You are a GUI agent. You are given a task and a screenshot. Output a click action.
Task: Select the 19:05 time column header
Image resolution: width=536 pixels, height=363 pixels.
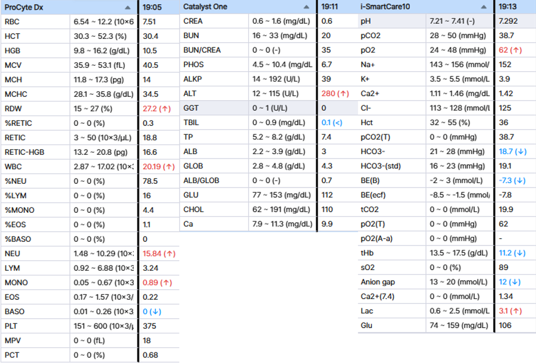(x=153, y=7)
